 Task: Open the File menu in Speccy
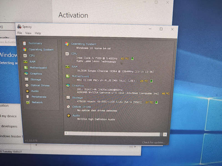20,33
